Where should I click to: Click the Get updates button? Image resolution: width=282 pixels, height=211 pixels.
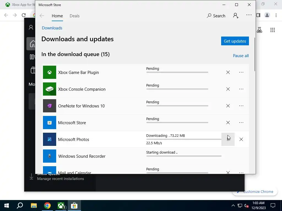[235, 41]
